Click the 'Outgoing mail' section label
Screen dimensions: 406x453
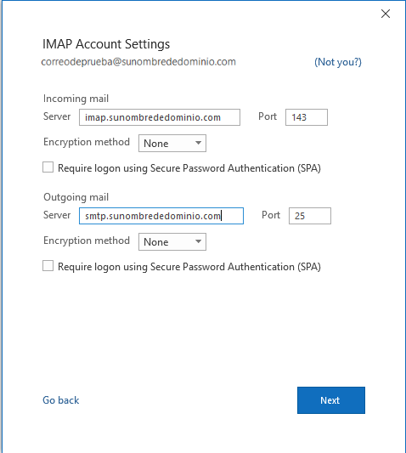[x=76, y=197]
